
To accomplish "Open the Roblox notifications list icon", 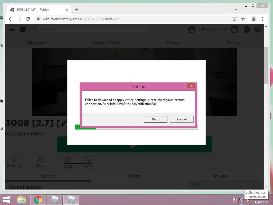I will 235,29.
